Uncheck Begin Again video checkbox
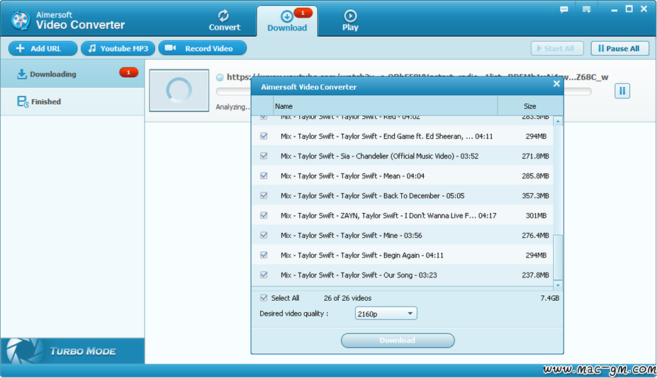Image resolution: width=657 pixels, height=378 pixels. [x=264, y=255]
